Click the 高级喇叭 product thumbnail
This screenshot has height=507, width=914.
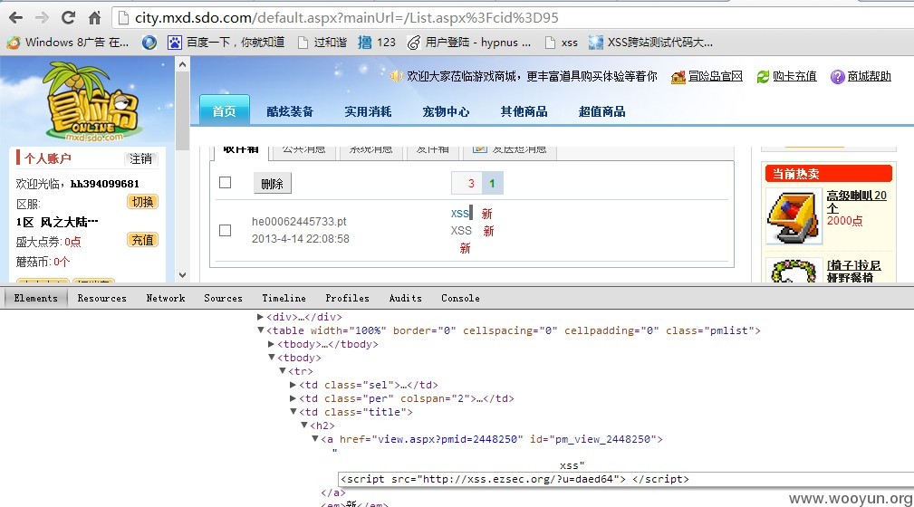point(794,216)
